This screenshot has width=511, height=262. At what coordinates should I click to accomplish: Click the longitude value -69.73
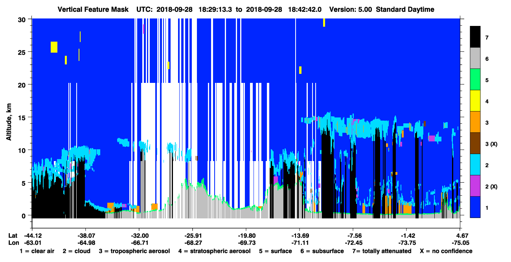246,242
